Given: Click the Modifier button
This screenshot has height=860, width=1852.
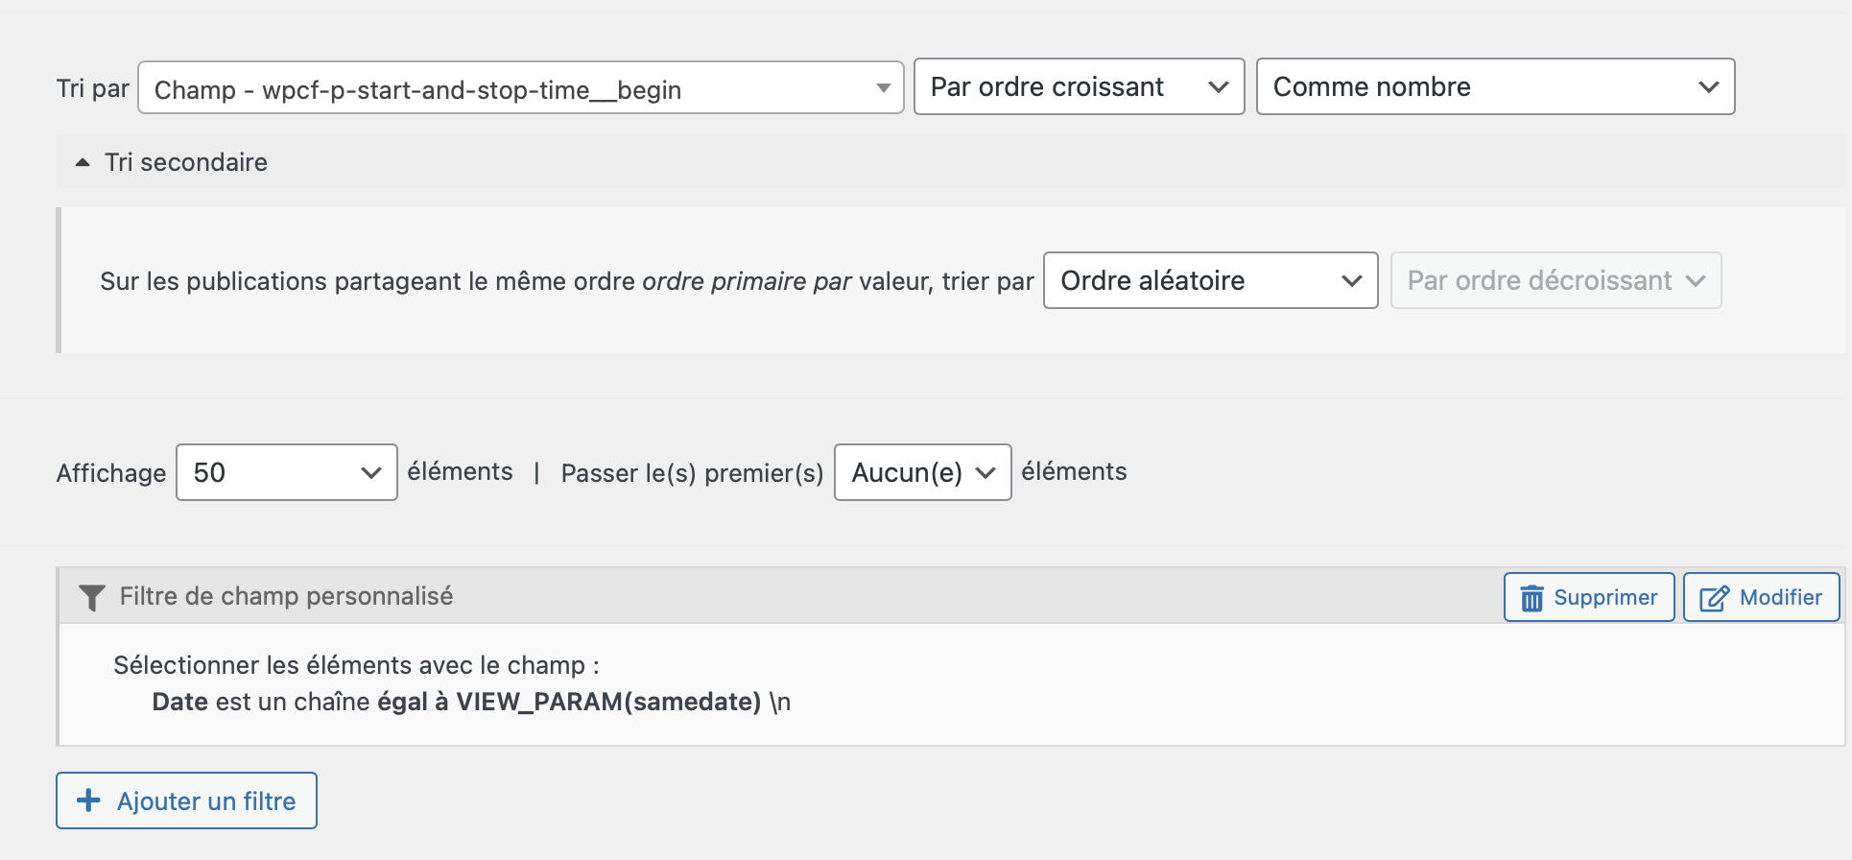Looking at the screenshot, I should click(x=1762, y=597).
